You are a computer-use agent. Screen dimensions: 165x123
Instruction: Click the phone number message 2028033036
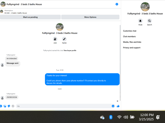click(12, 97)
